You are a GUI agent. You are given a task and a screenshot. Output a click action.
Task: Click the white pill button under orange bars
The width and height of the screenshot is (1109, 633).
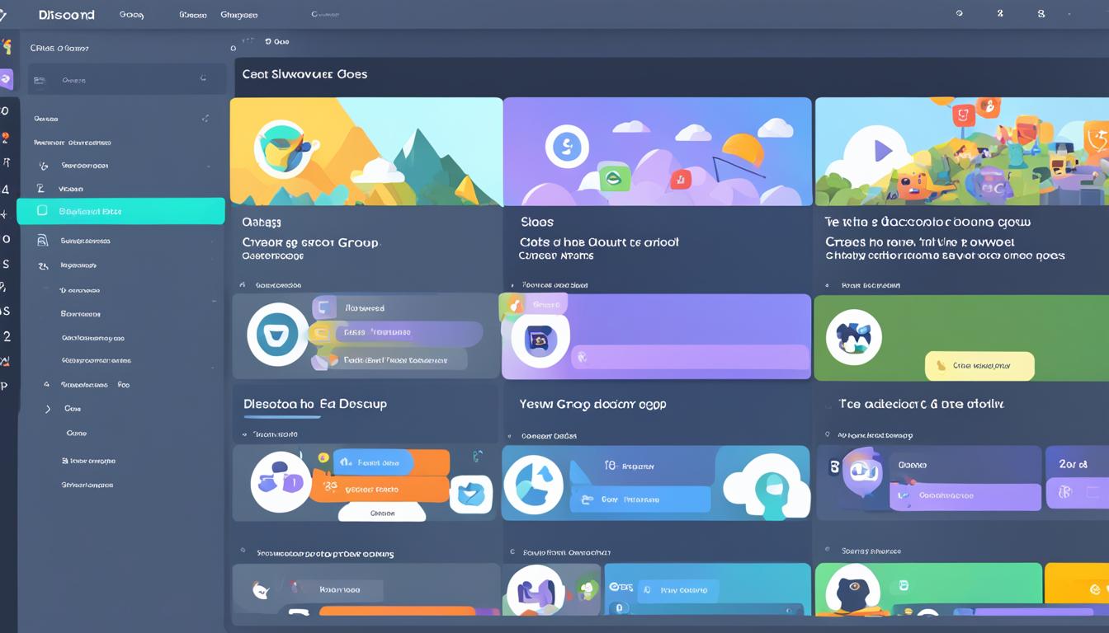click(x=381, y=513)
